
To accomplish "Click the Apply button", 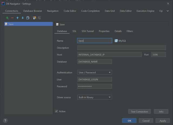I will pyautogui.click(x=163, y=121).
